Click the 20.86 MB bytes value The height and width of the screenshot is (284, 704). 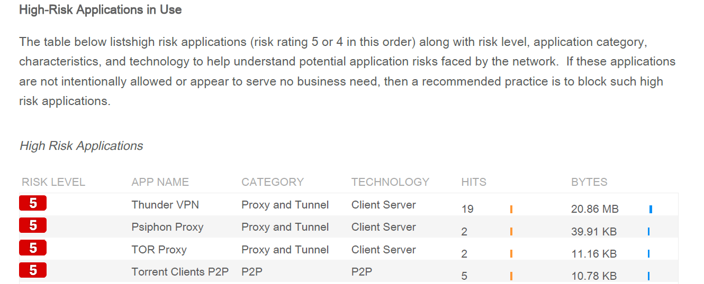pos(594,209)
